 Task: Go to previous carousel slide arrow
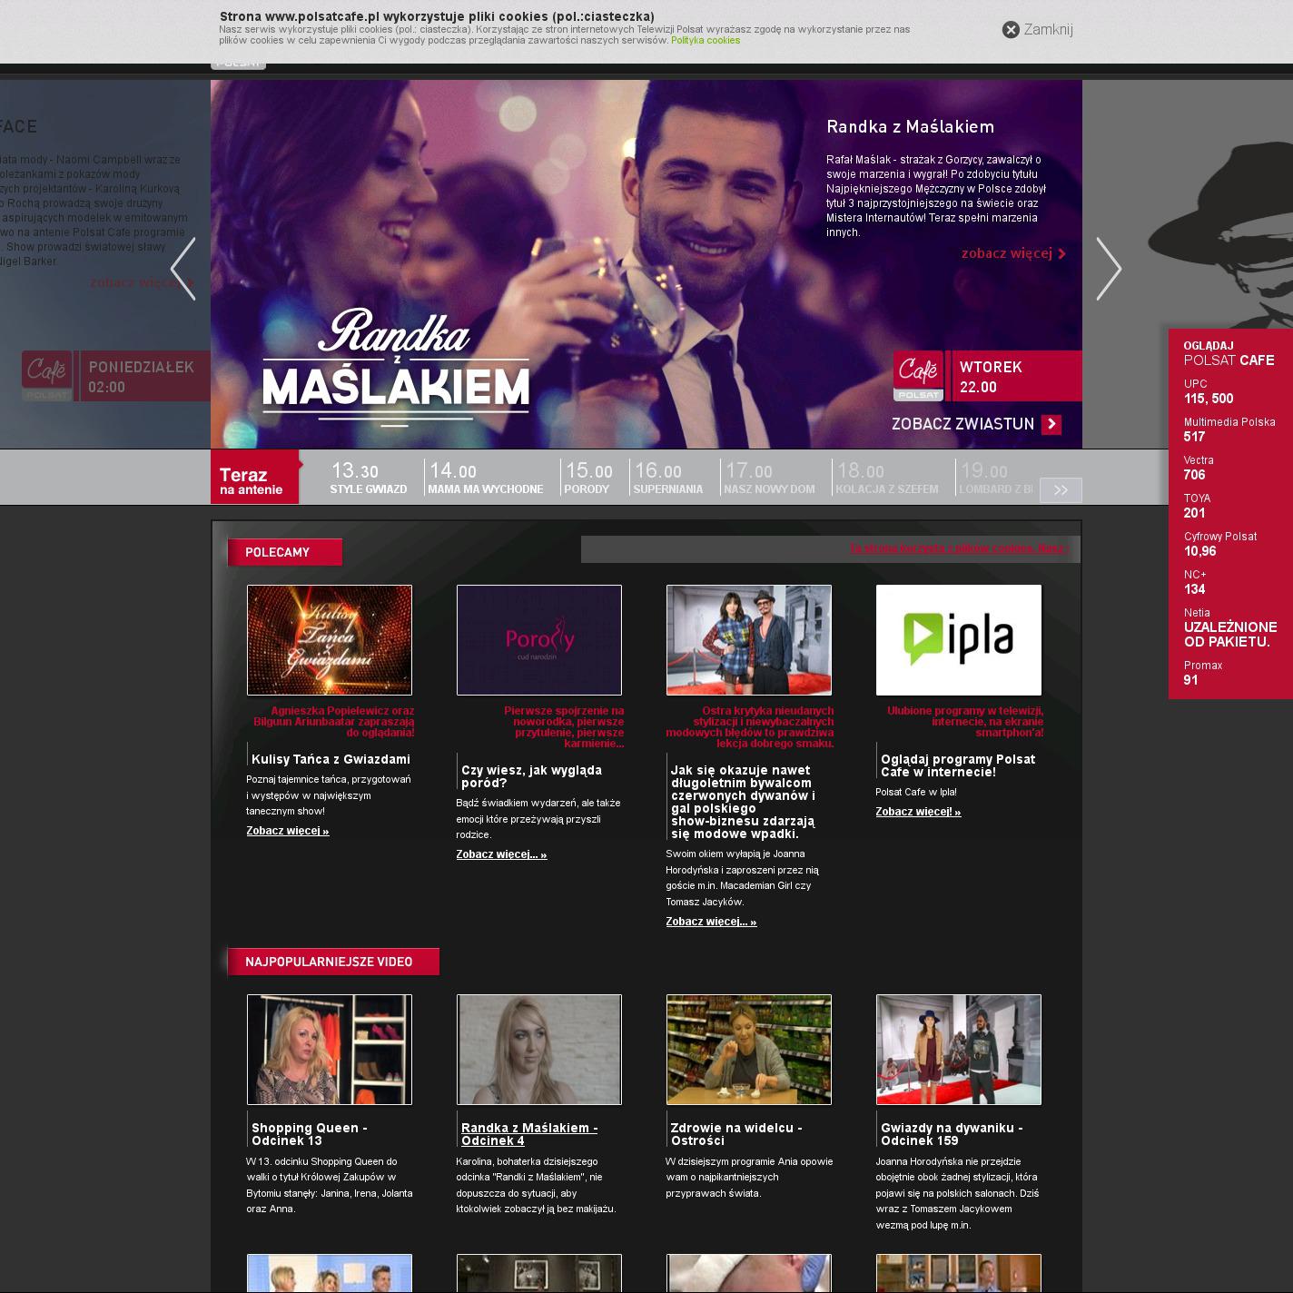(183, 269)
